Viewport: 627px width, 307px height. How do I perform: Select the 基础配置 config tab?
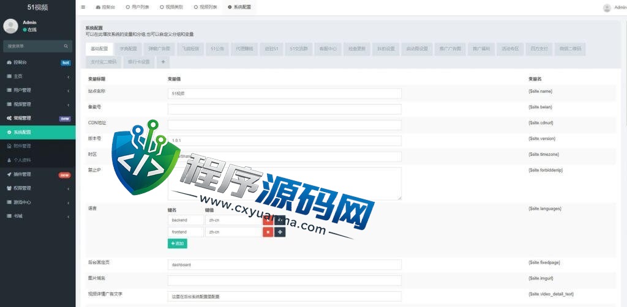click(99, 49)
